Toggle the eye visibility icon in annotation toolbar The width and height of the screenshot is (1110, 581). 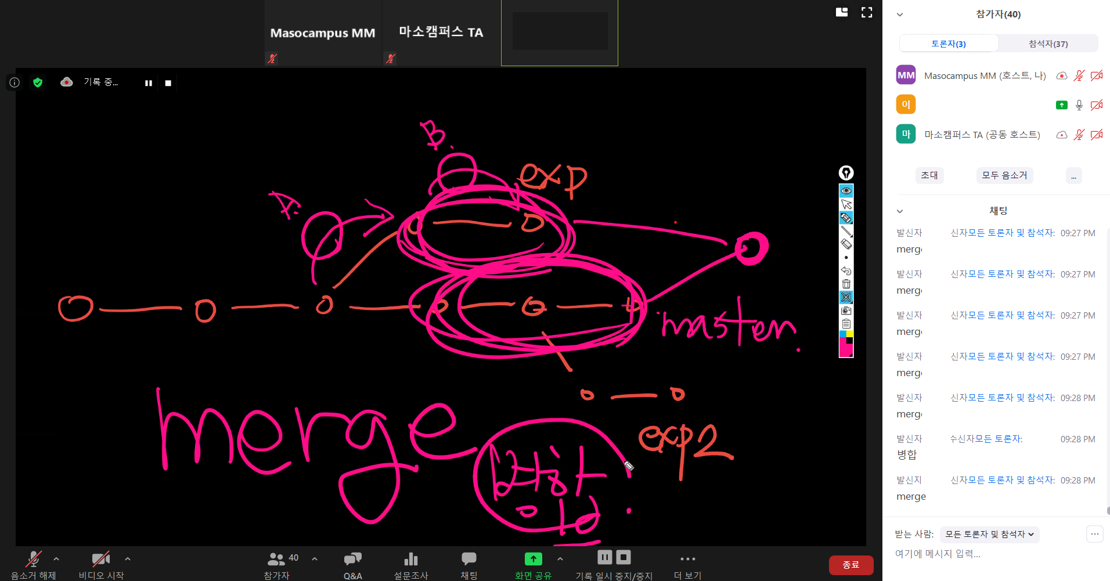[846, 191]
